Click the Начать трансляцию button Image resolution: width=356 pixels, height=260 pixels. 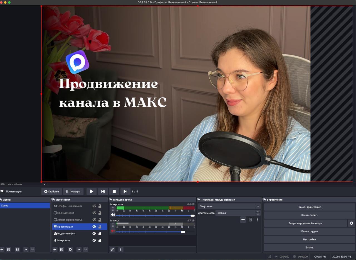click(309, 207)
